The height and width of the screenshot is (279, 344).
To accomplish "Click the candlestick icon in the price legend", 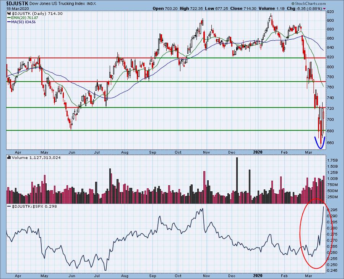I will coord(9,14).
